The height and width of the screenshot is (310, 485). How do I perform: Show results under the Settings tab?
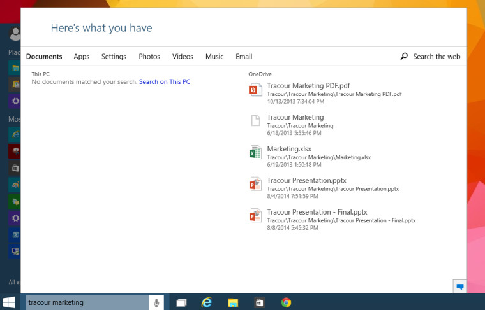point(114,57)
